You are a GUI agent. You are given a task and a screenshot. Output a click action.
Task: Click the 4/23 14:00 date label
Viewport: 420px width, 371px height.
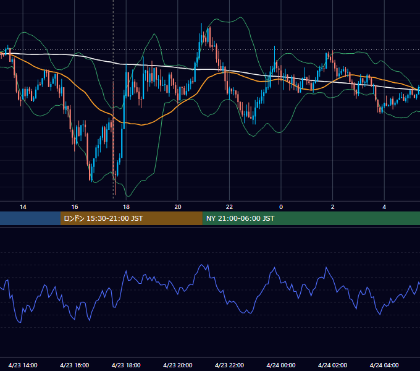pos(23,365)
